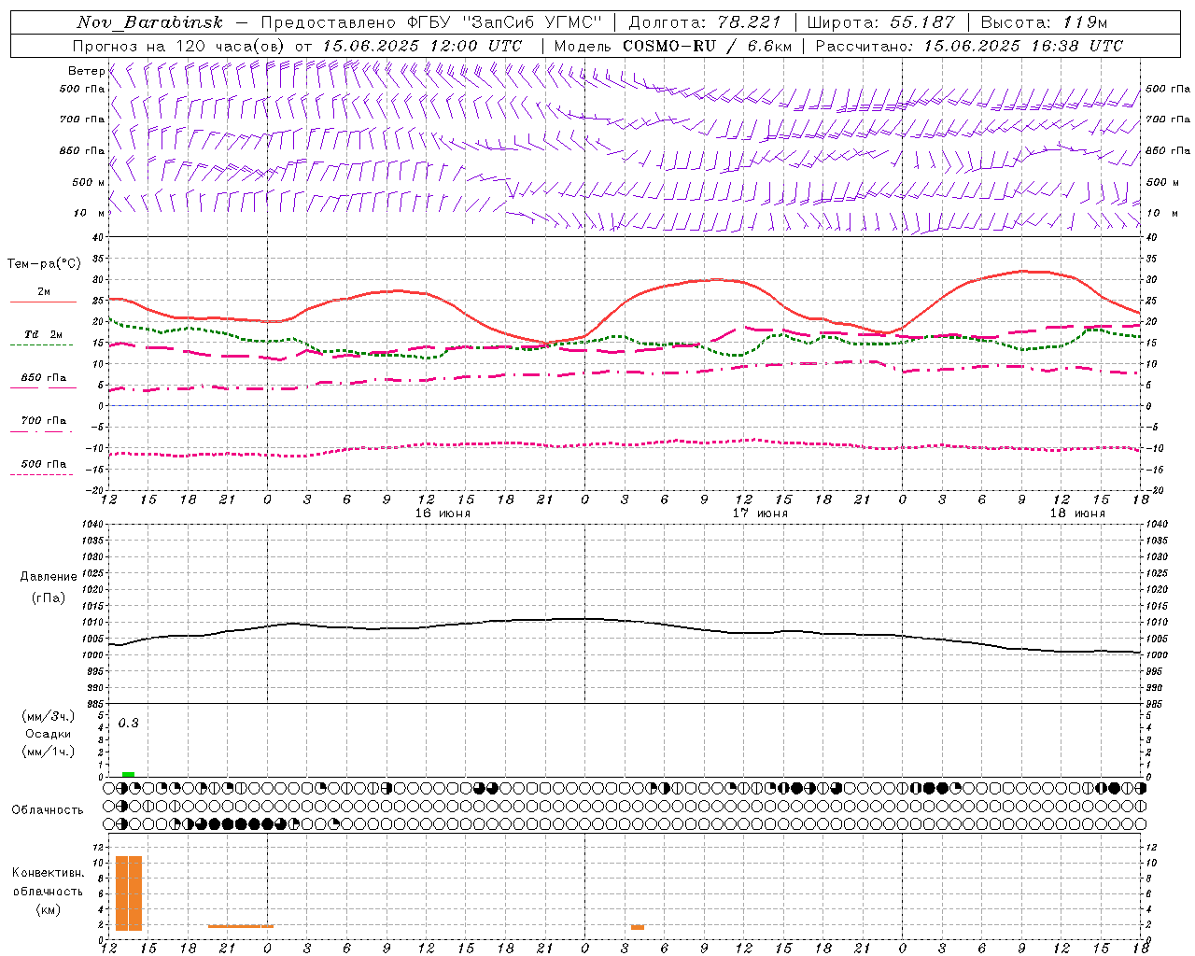Click the (мм/3ч.) precipitation unit label

pyautogui.click(x=48, y=716)
